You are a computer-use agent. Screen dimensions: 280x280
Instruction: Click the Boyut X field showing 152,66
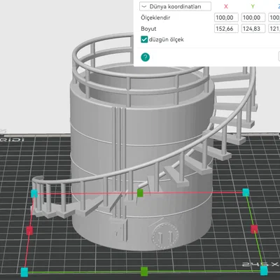[x=226, y=29]
